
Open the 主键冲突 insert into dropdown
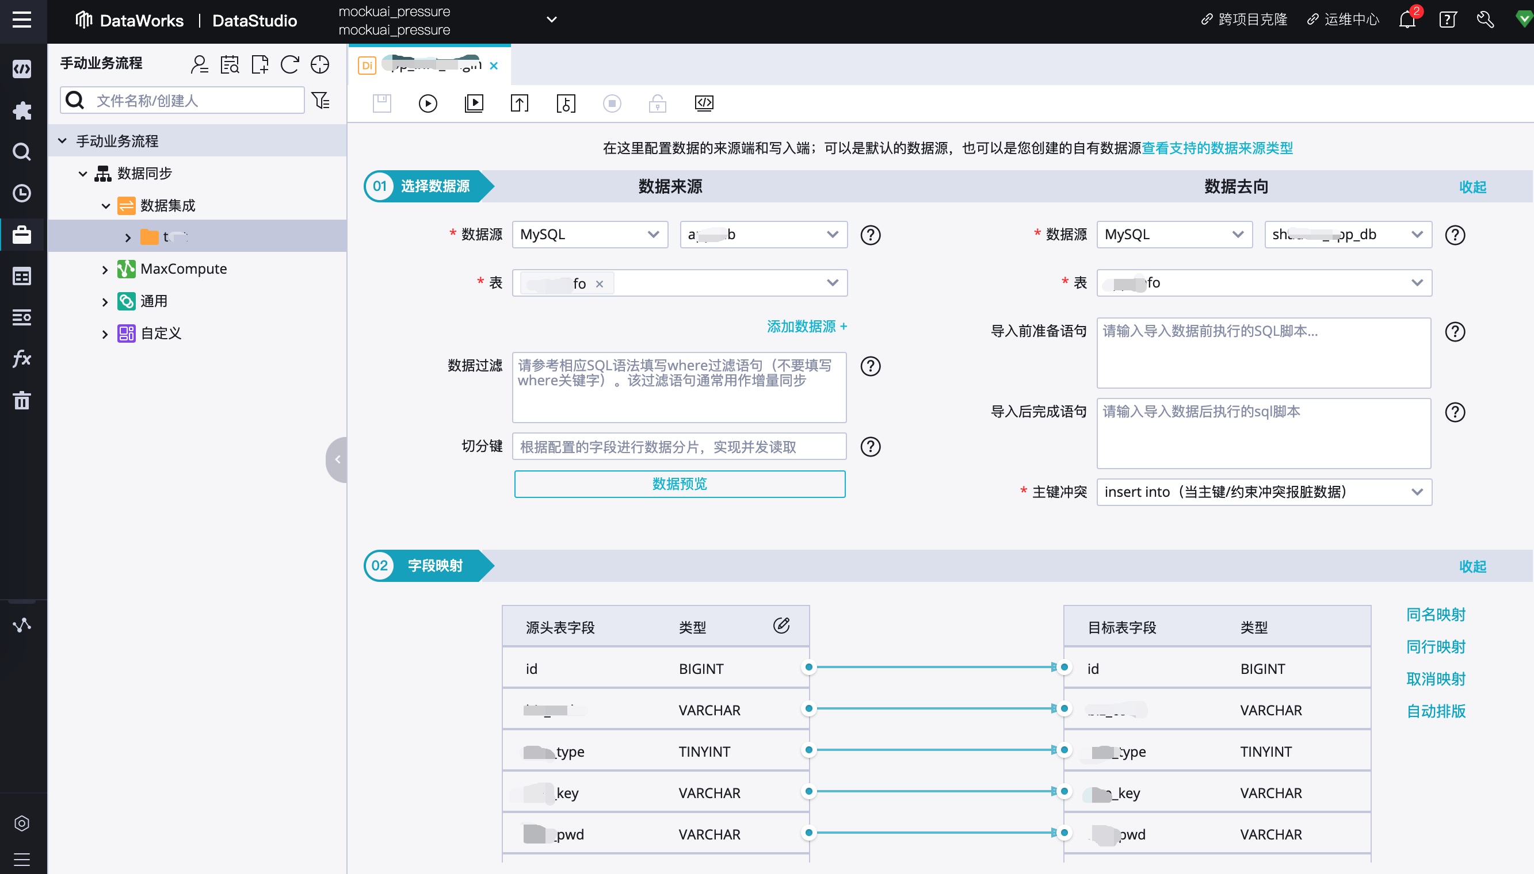click(x=1264, y=492)
